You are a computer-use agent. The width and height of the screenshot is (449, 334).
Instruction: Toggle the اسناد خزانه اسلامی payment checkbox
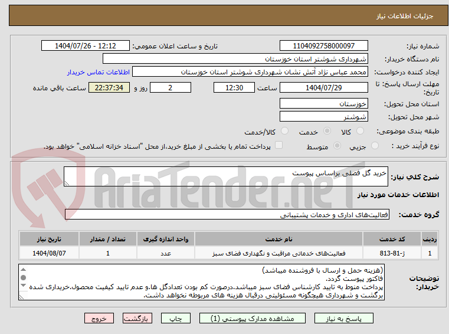pos(278,145)
